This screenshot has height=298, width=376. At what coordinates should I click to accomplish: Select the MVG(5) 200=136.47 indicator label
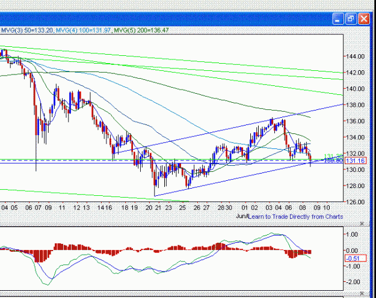point(141,31)
